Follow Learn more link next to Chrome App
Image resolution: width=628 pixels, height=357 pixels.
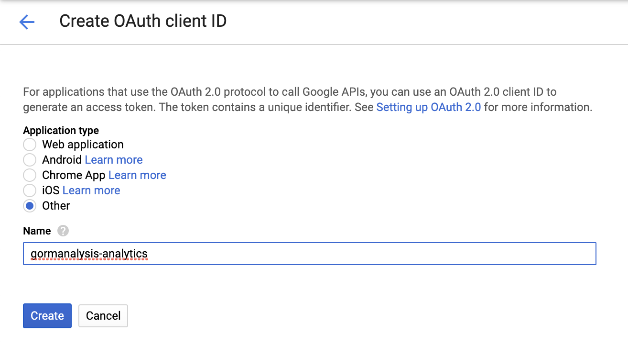pos(137,175)
